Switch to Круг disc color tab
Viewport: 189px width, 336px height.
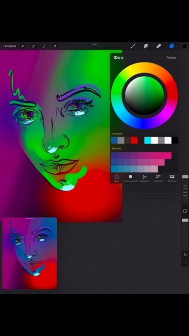point(117,178)
